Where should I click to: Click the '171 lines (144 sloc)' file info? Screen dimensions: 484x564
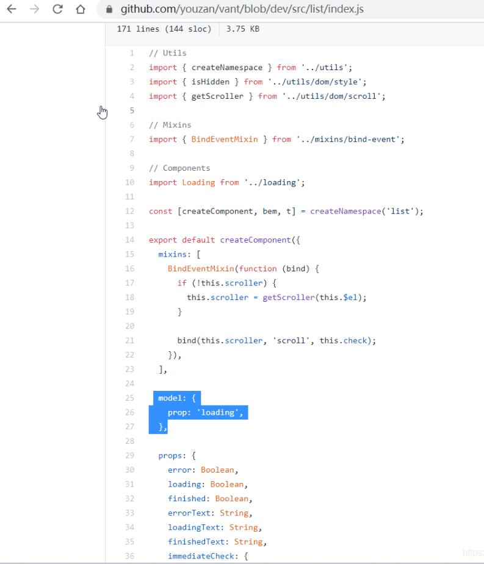click(164, 29)
